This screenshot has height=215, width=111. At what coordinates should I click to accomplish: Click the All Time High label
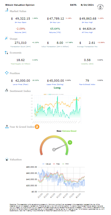point(88,32)
